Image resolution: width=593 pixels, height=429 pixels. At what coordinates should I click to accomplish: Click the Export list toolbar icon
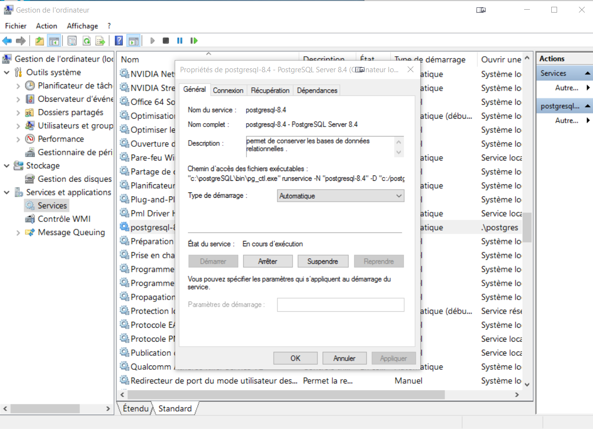click(x=100, y=41)
